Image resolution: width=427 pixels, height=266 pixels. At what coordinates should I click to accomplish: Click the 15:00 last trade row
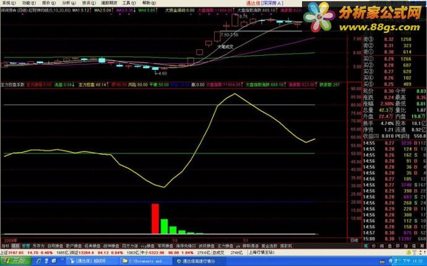(395, 239)
